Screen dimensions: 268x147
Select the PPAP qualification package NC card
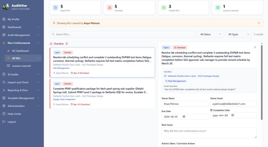[102, 94]
